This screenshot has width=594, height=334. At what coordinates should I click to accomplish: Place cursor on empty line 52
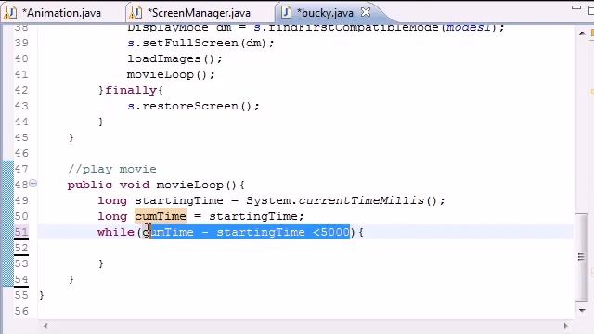305,248
